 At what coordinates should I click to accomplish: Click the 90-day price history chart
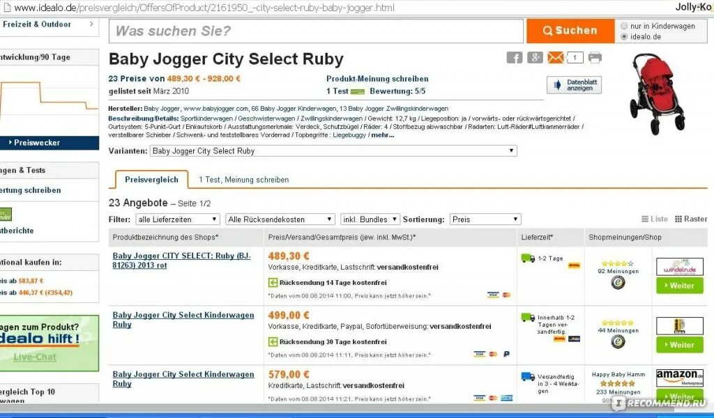pos(50,99)
